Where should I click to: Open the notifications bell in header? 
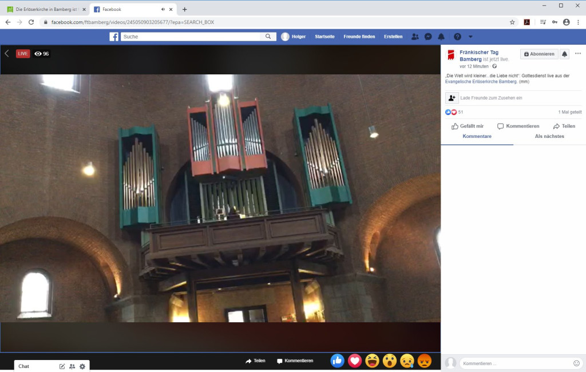click(x=441, y=37)
